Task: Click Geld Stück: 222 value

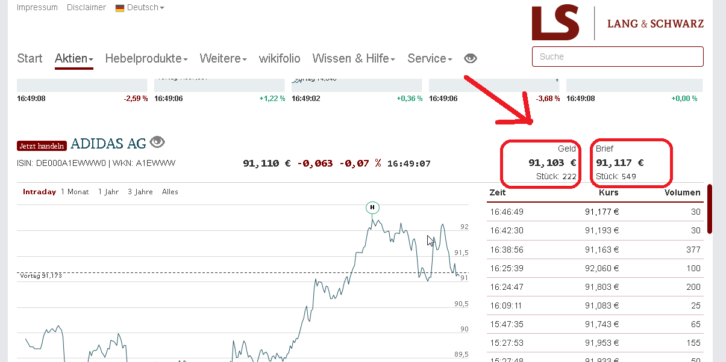Action: [x=556, y=176]
